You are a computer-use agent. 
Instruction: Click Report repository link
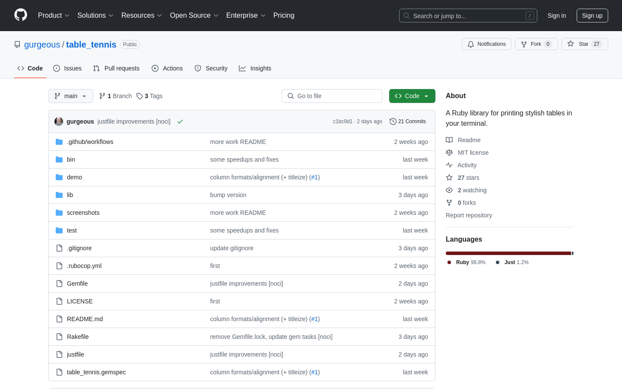[469, 215]
